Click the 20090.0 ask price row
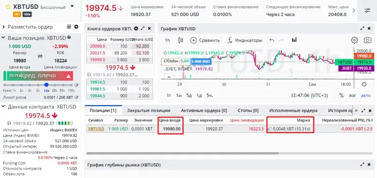Image resolution: width=377 pixels, height=178 pixels. click(x=120, y=46)
